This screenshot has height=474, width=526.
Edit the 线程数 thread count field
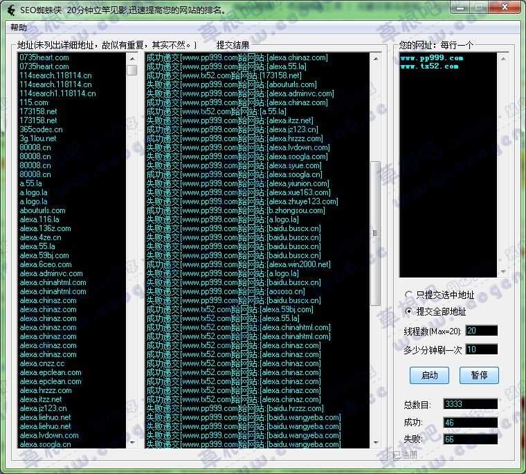(x=482, y=331)
